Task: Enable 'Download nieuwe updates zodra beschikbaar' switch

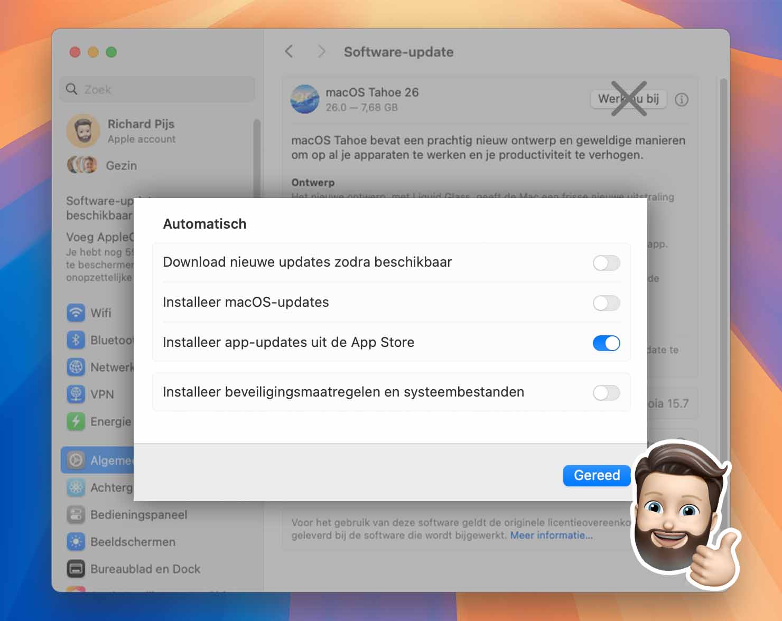Action: click(x=606, y=263)
